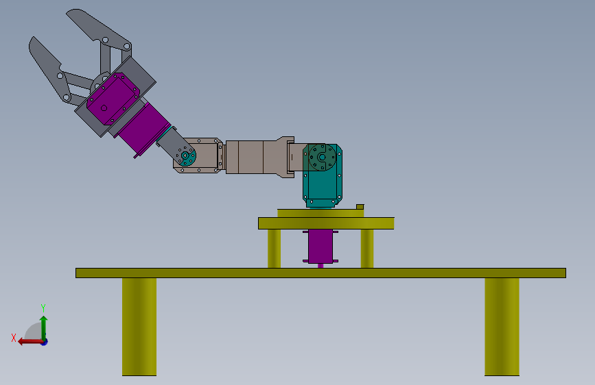Select the wide yellow turntable plate
This screenshot has width=595, height=385.
[326, 223]
